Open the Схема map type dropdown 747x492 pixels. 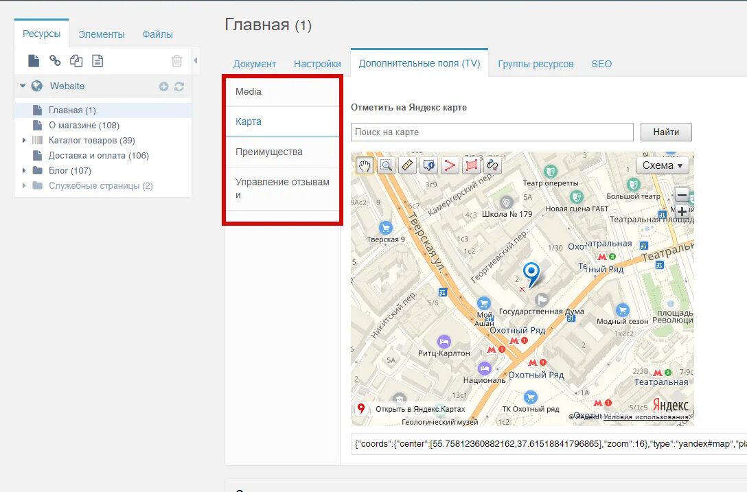click(661, 165)
